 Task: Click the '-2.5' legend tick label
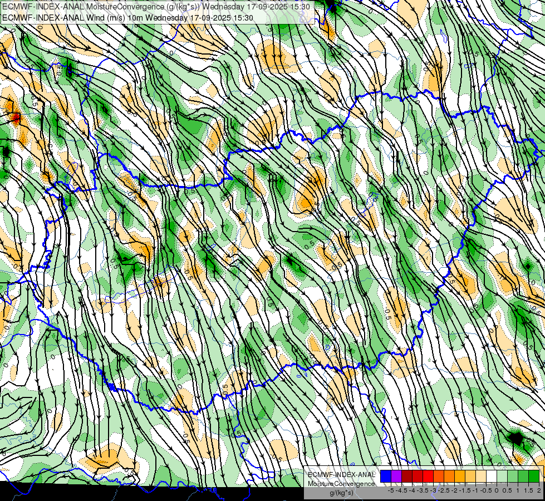[444, 490]
